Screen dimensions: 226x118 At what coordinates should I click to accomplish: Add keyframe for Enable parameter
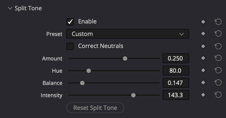click(x=203, y=22)
